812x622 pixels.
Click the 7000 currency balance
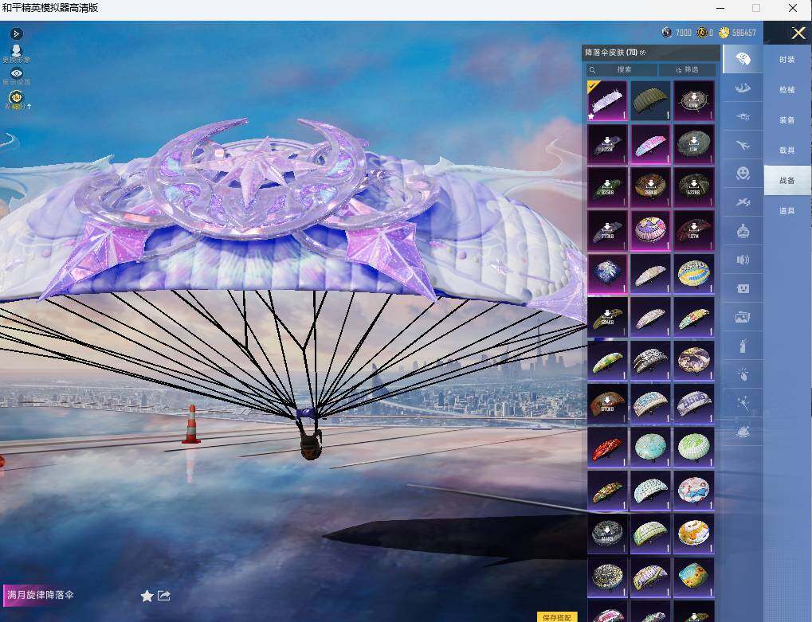click(x=677, y=33)
